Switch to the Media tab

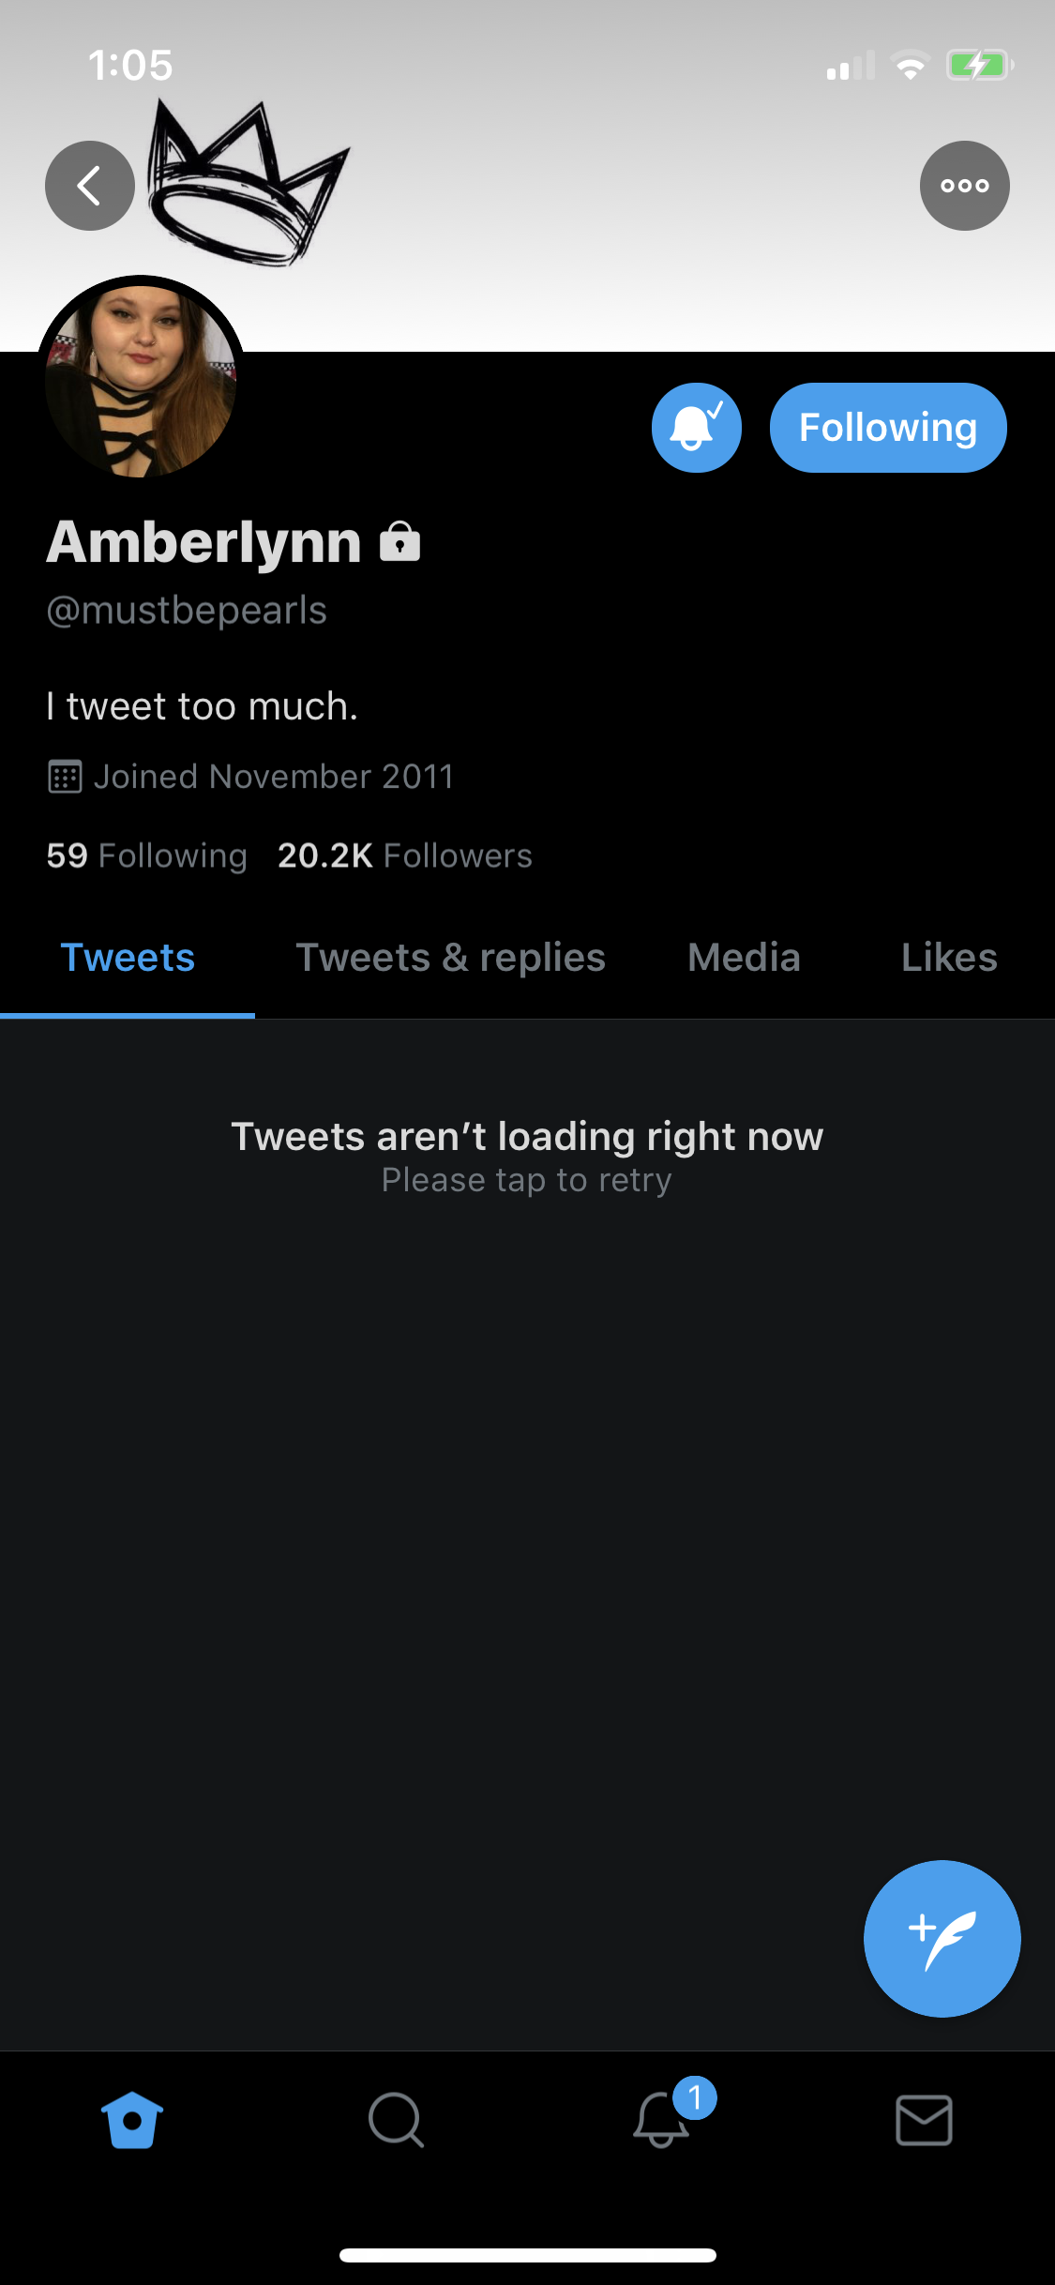tap(745, 959)
